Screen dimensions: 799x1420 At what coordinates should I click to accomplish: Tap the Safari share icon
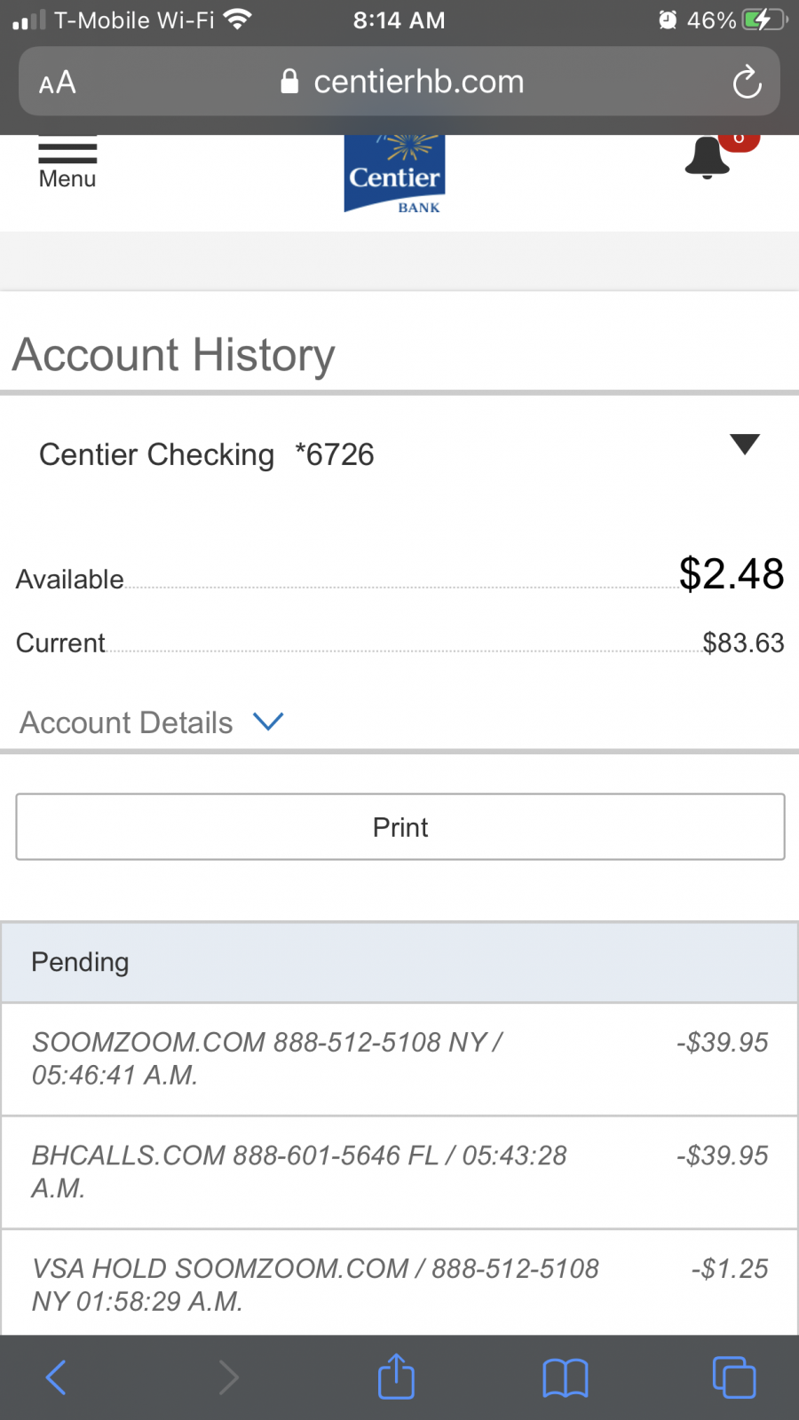tap(396, 1377)
